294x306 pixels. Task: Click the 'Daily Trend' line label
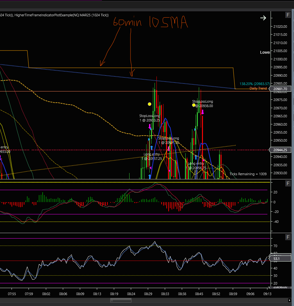point(258,88)
